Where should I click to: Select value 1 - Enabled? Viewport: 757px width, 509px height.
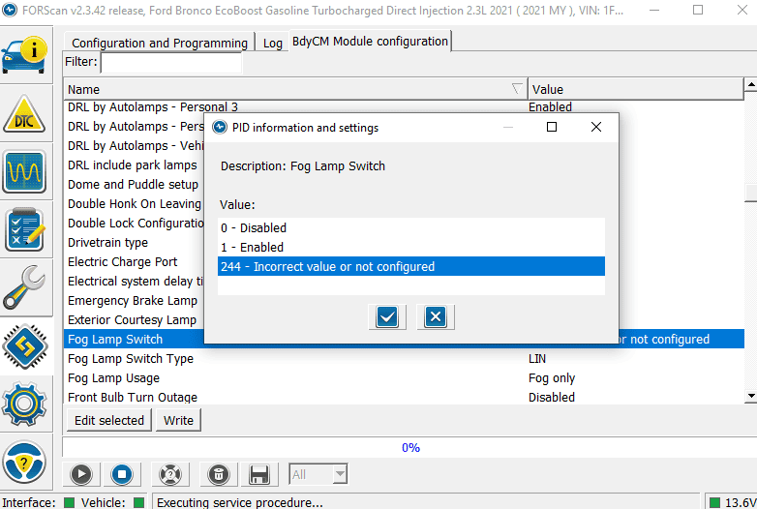[x=410, y=247]
